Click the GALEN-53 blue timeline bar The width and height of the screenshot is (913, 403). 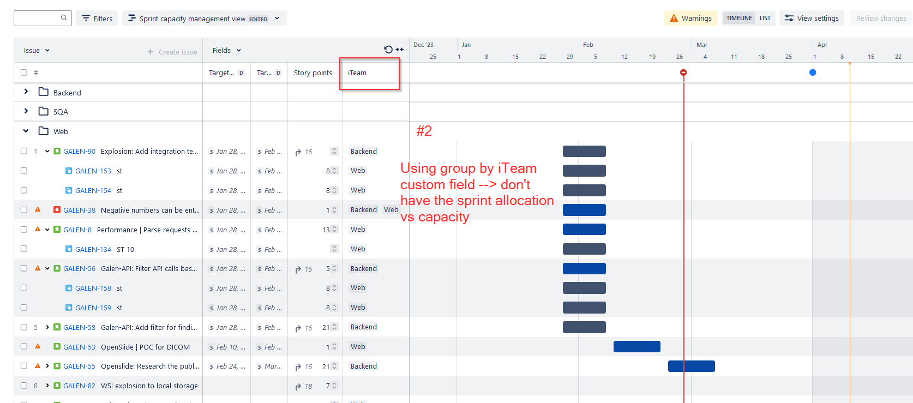pos(637,346)
